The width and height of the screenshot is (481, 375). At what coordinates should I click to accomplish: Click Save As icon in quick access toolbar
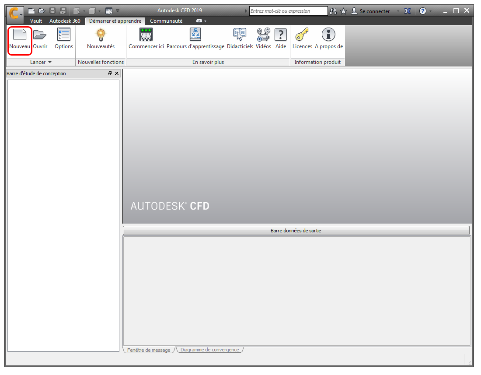point(63,11)
